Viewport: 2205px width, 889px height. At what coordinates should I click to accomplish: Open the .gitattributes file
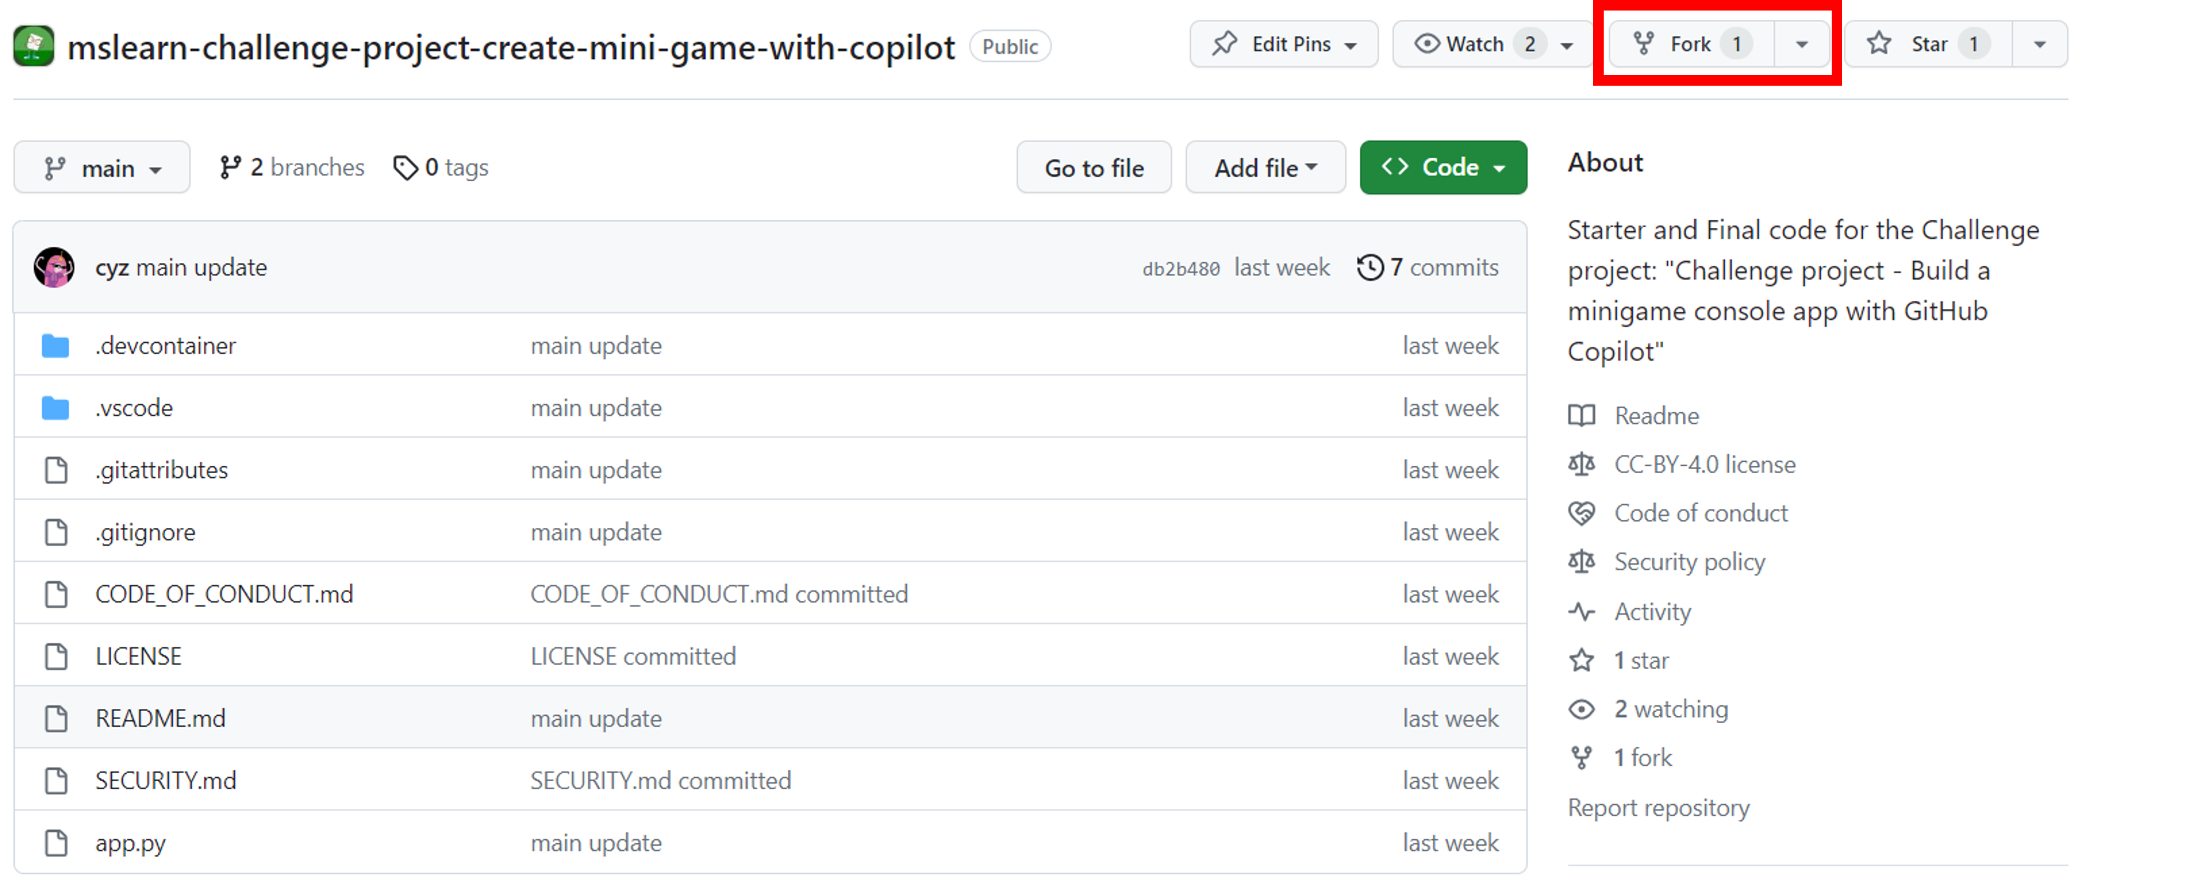162,470
